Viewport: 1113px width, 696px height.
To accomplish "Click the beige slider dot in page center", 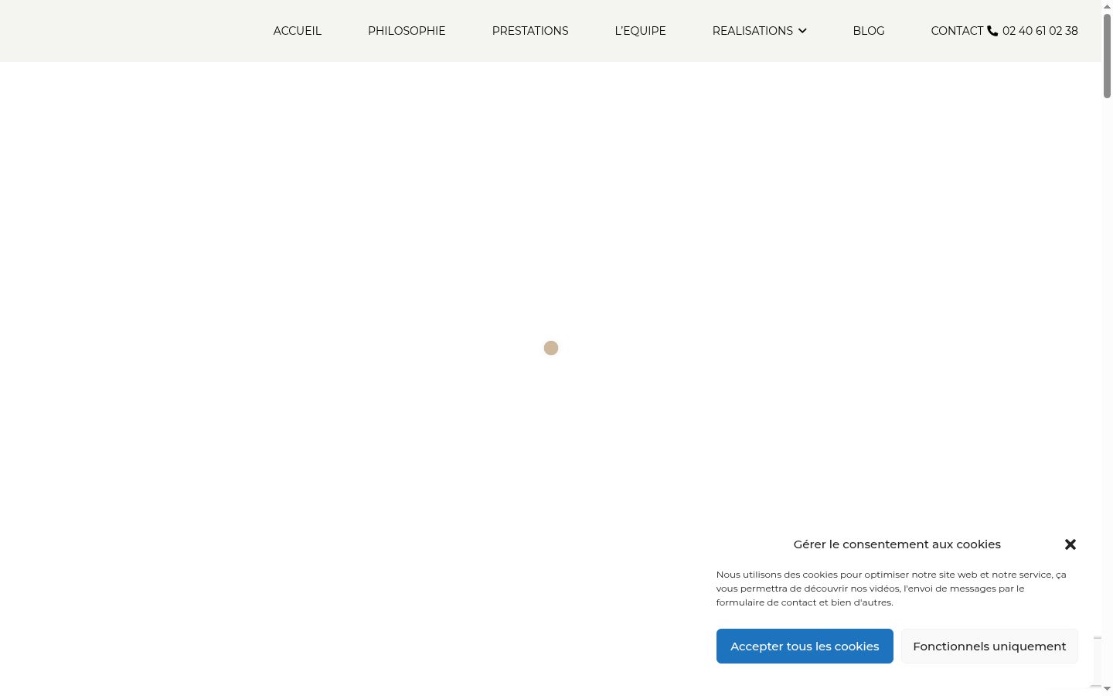I will click(x=551, y=348).
